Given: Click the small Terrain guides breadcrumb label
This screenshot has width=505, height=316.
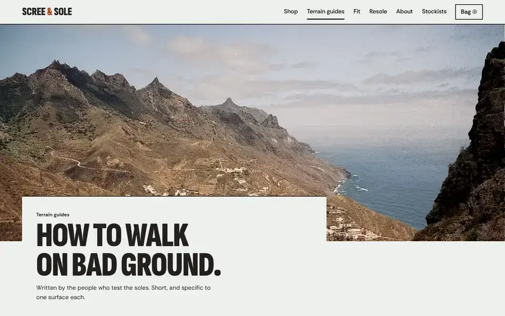Looking at the screenshot, I should pyautogui.click(x=53, y=215).
